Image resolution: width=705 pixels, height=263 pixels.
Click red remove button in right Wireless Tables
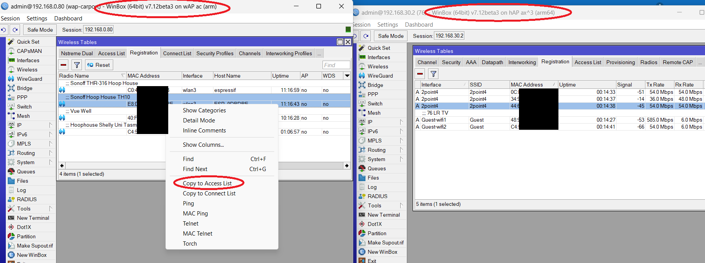tap(420, 74)
